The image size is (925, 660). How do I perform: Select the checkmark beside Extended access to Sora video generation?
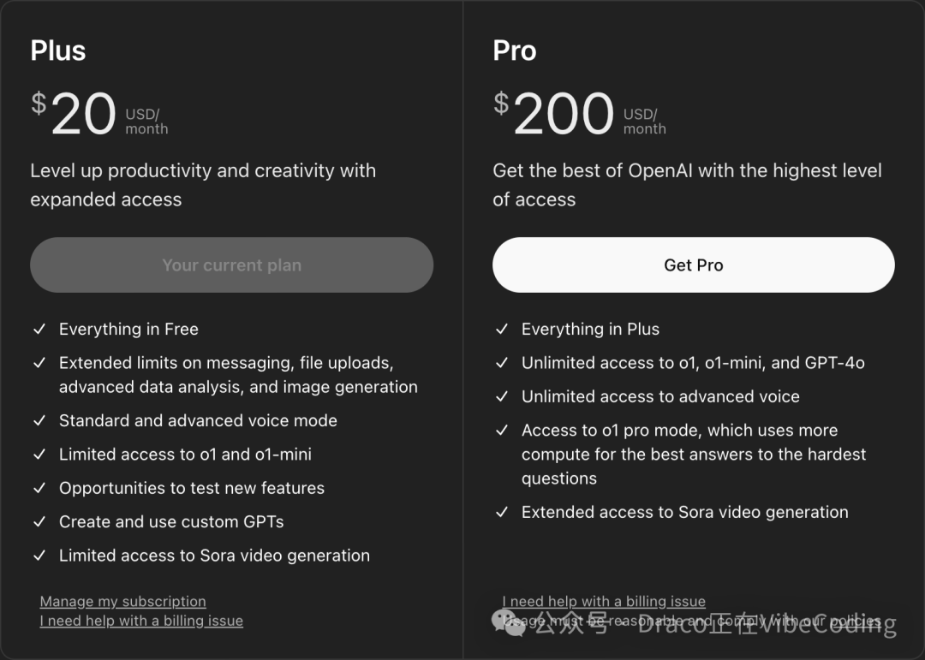[502, 512]
